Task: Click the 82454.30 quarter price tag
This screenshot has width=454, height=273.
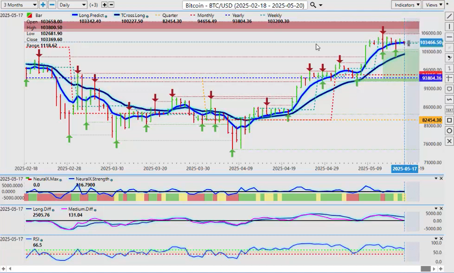Action: pyautogui.click(x=431, y=120)
